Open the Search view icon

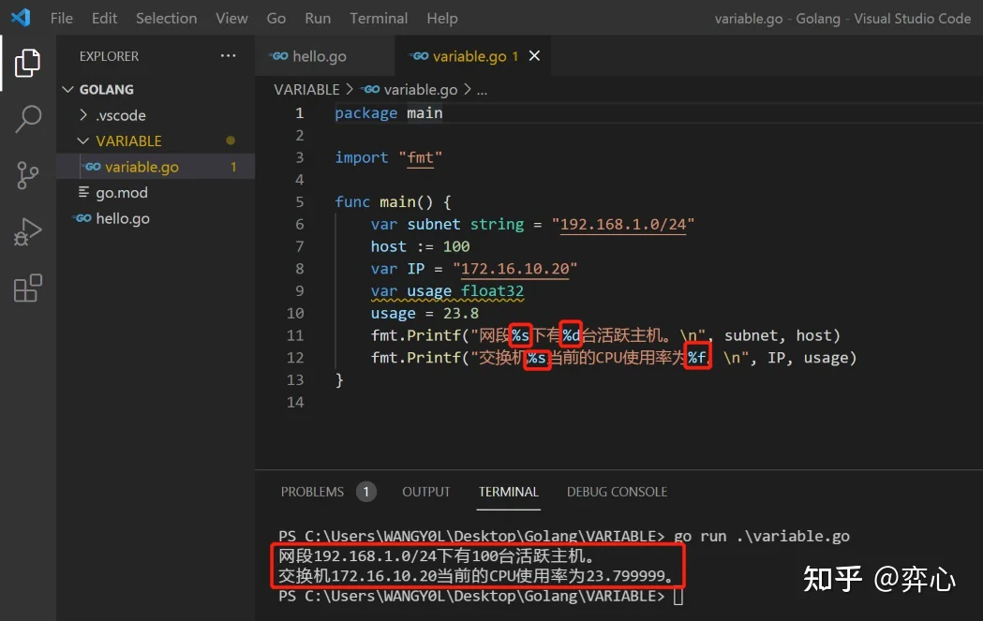27,119
